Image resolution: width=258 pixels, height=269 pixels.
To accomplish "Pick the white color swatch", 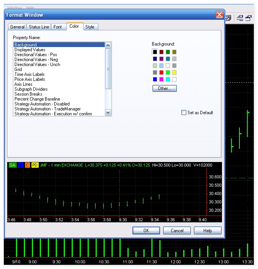I will pyautogui.click(x=174, y=79).
